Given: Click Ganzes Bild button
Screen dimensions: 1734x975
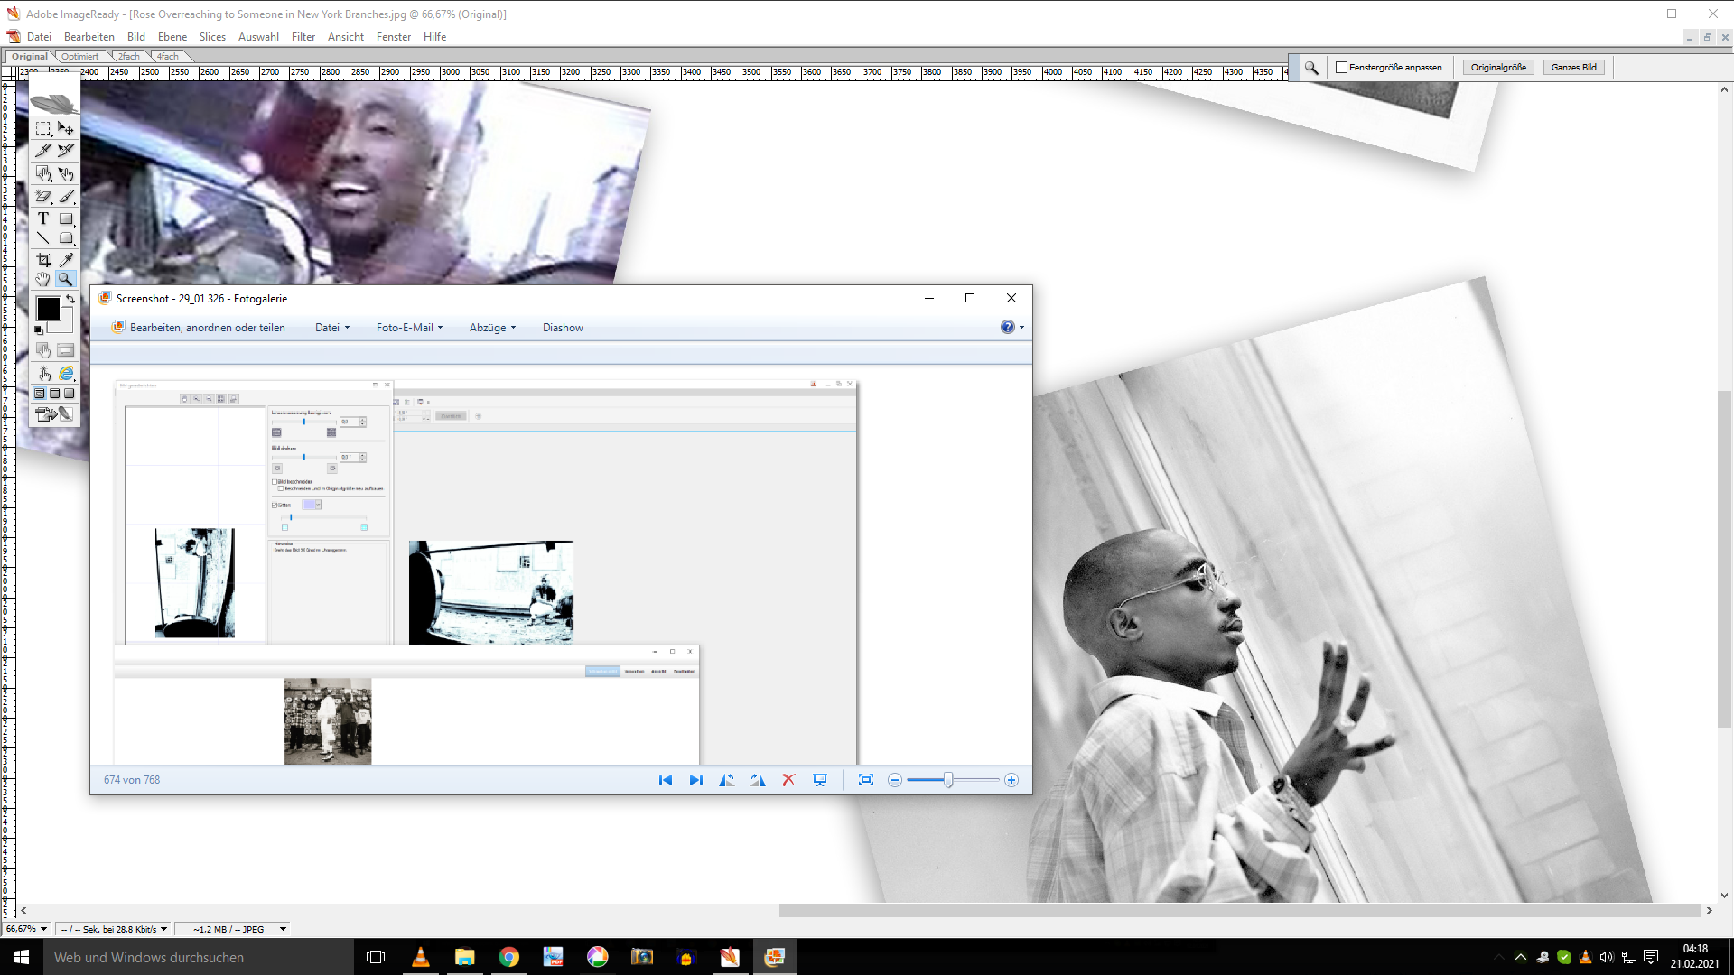Looking at the screenshot, I should tap(1573, 68).
